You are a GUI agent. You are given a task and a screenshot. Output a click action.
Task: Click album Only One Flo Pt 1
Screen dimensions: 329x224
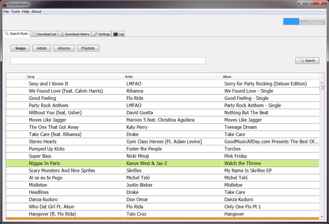click(242, 207)
